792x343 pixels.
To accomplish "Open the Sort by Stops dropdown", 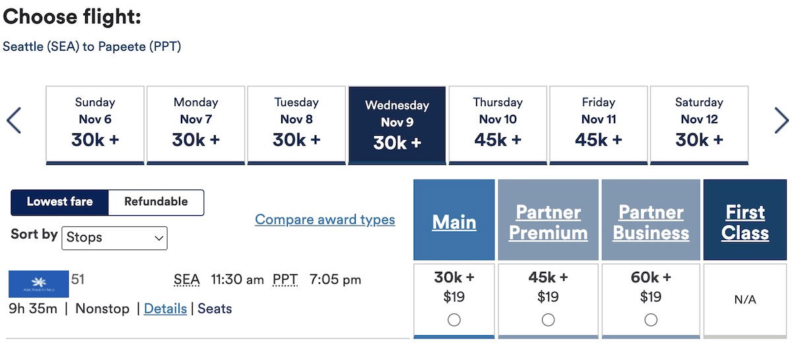I will click(115, 237).
